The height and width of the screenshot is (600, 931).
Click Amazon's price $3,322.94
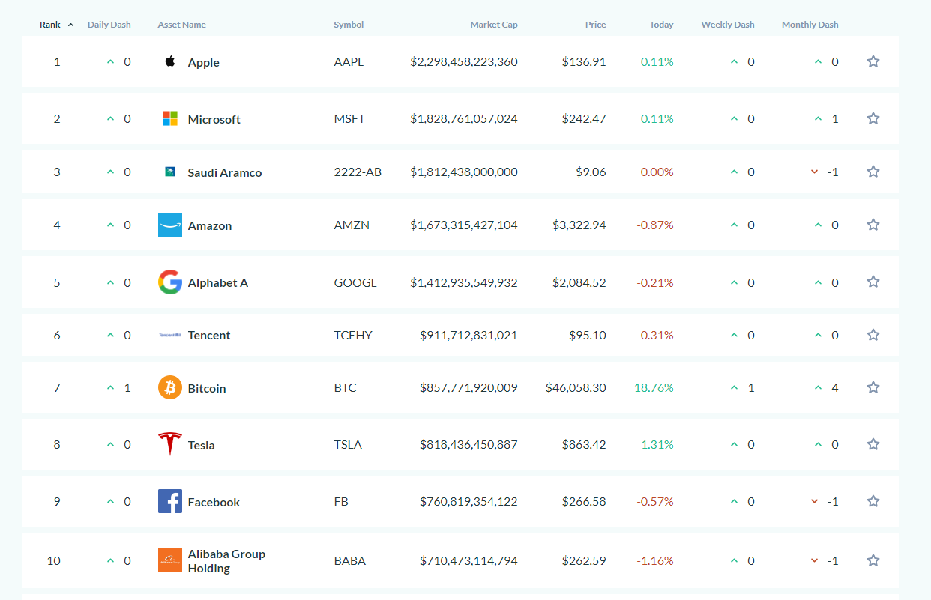579,225
